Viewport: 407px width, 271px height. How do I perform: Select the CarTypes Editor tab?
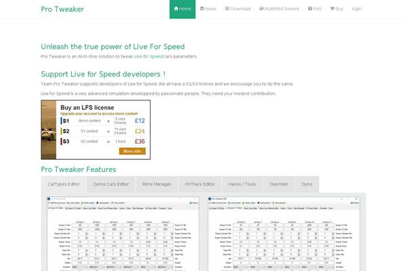(64, 184)
